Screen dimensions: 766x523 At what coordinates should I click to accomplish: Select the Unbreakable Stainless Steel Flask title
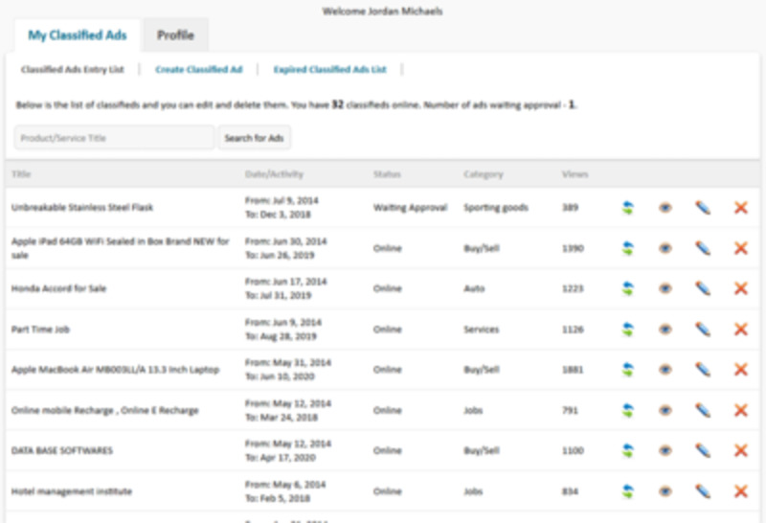[x=82, y=208]
